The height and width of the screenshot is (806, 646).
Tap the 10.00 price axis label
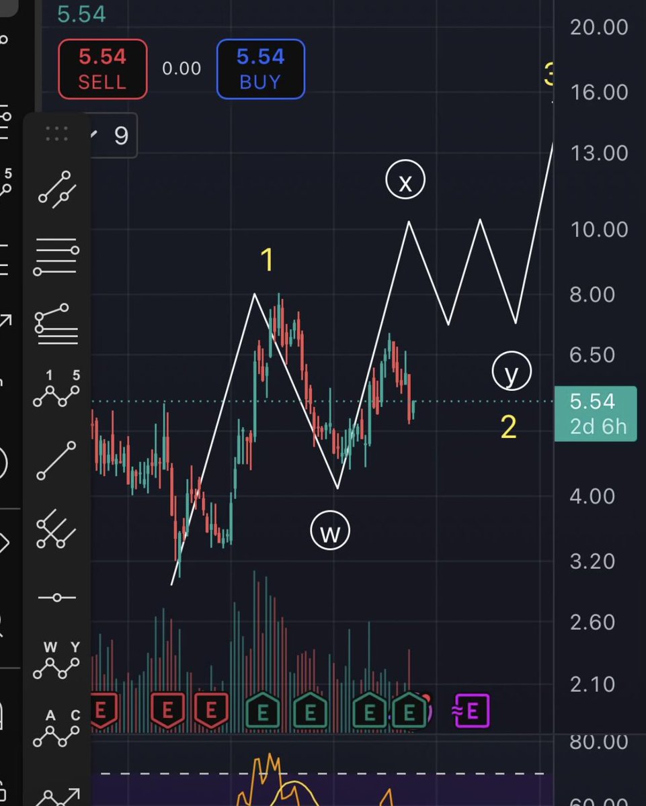coord(599,230)
